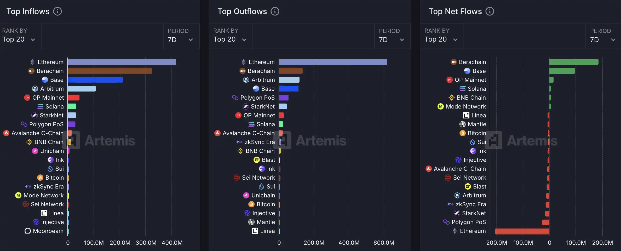
Task: Click the Unichain icon in Top Inflows
Action: click(x=35, y=151)
